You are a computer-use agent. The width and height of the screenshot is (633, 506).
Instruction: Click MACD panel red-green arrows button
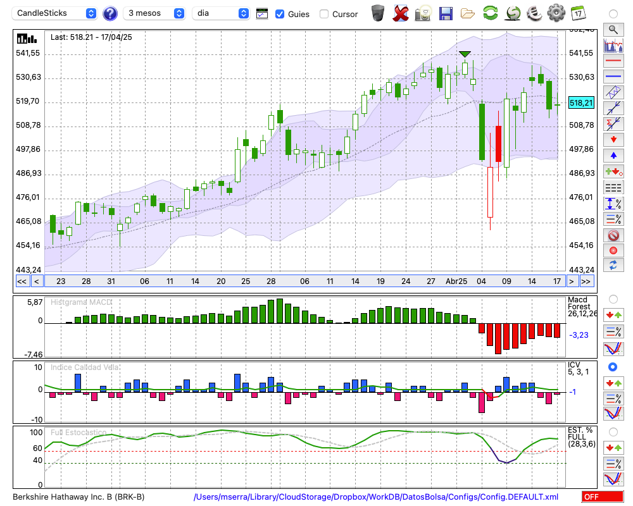click(613, 315)
